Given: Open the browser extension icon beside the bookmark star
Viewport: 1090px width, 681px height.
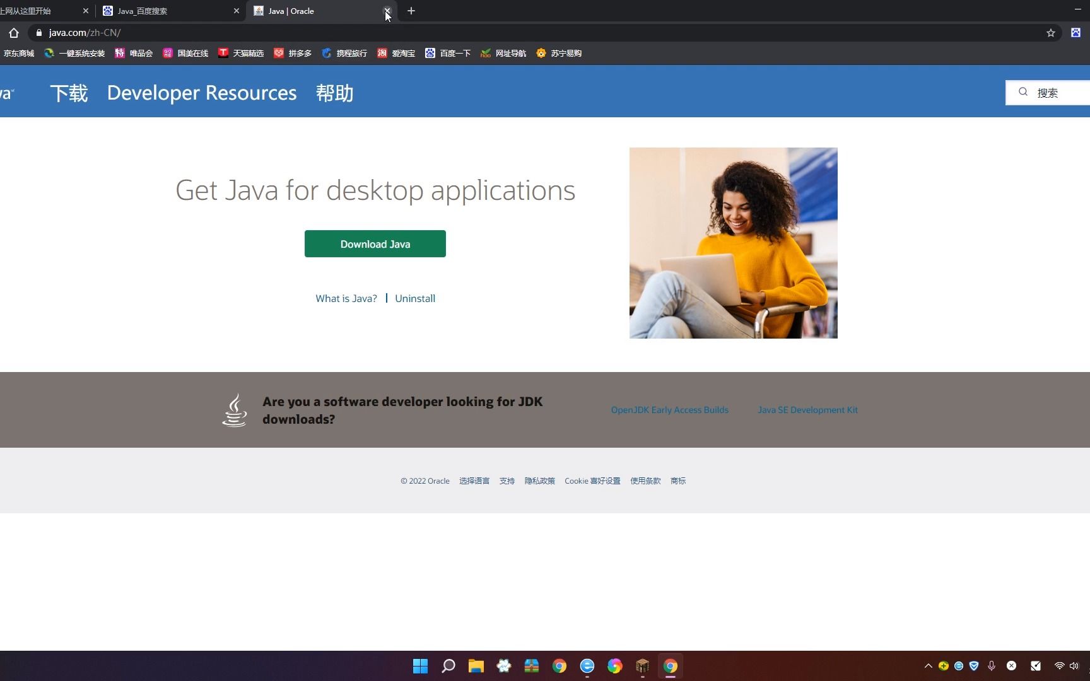Looking at the screenshot, I should pos(1076,33).
